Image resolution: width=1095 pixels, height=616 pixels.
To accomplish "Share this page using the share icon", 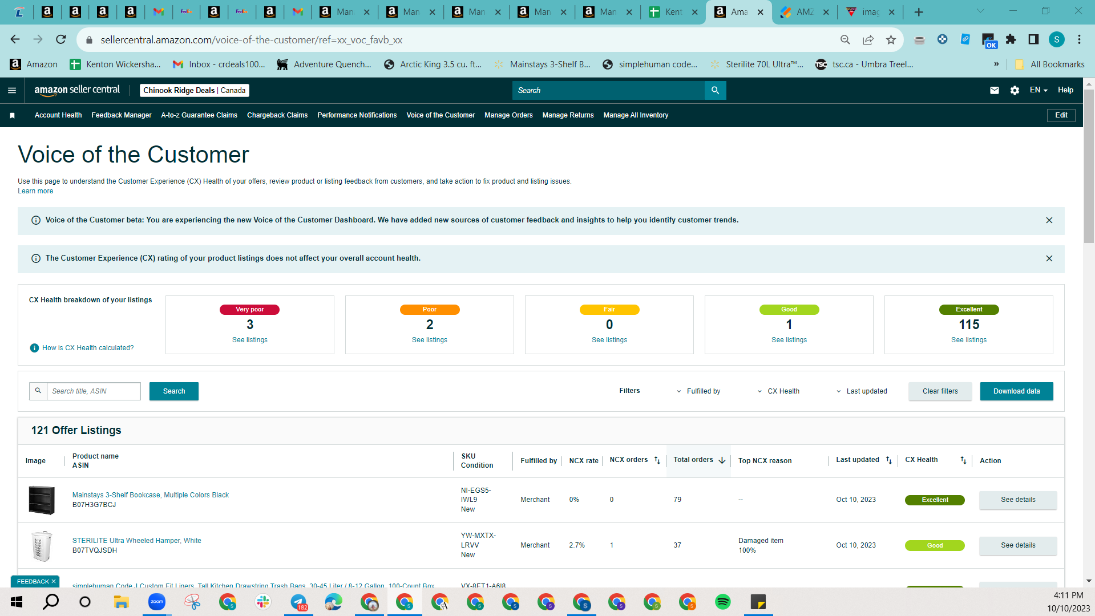I will pyautogui.click(x=868, y=39).
